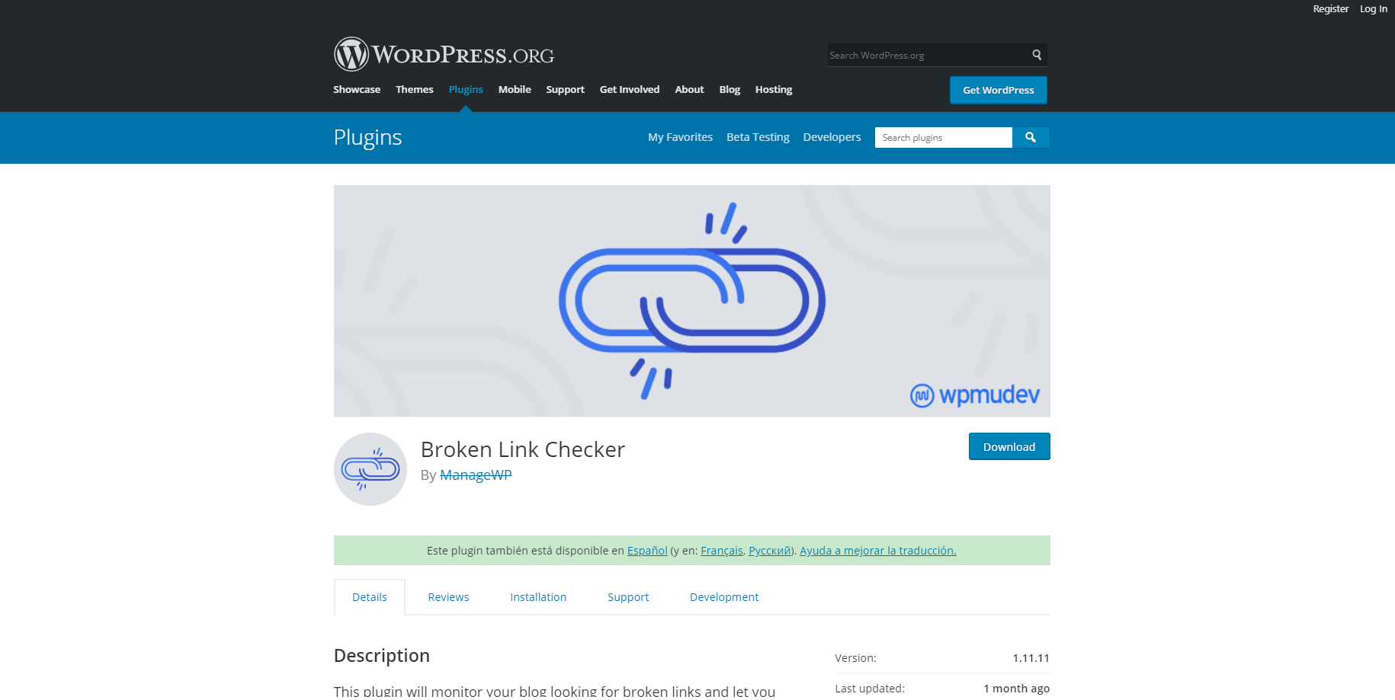Open the Beta Testing link
Image resolution: width=1395 pixels, height=700 pixels.
click(x=758, y=137)
